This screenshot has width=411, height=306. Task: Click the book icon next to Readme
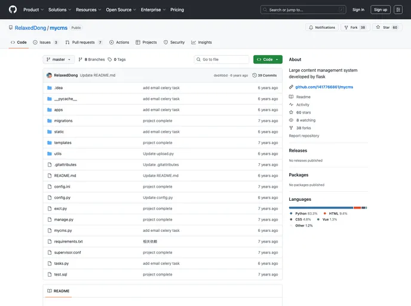coord(291,97)
